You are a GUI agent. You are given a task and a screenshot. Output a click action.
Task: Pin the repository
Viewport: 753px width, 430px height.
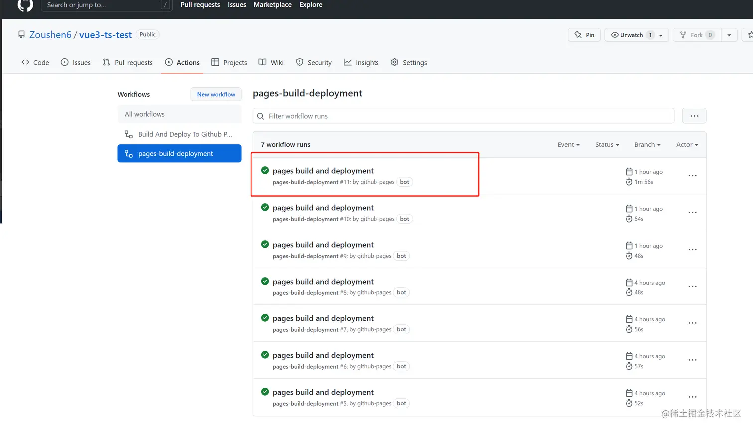pos(584,35)
